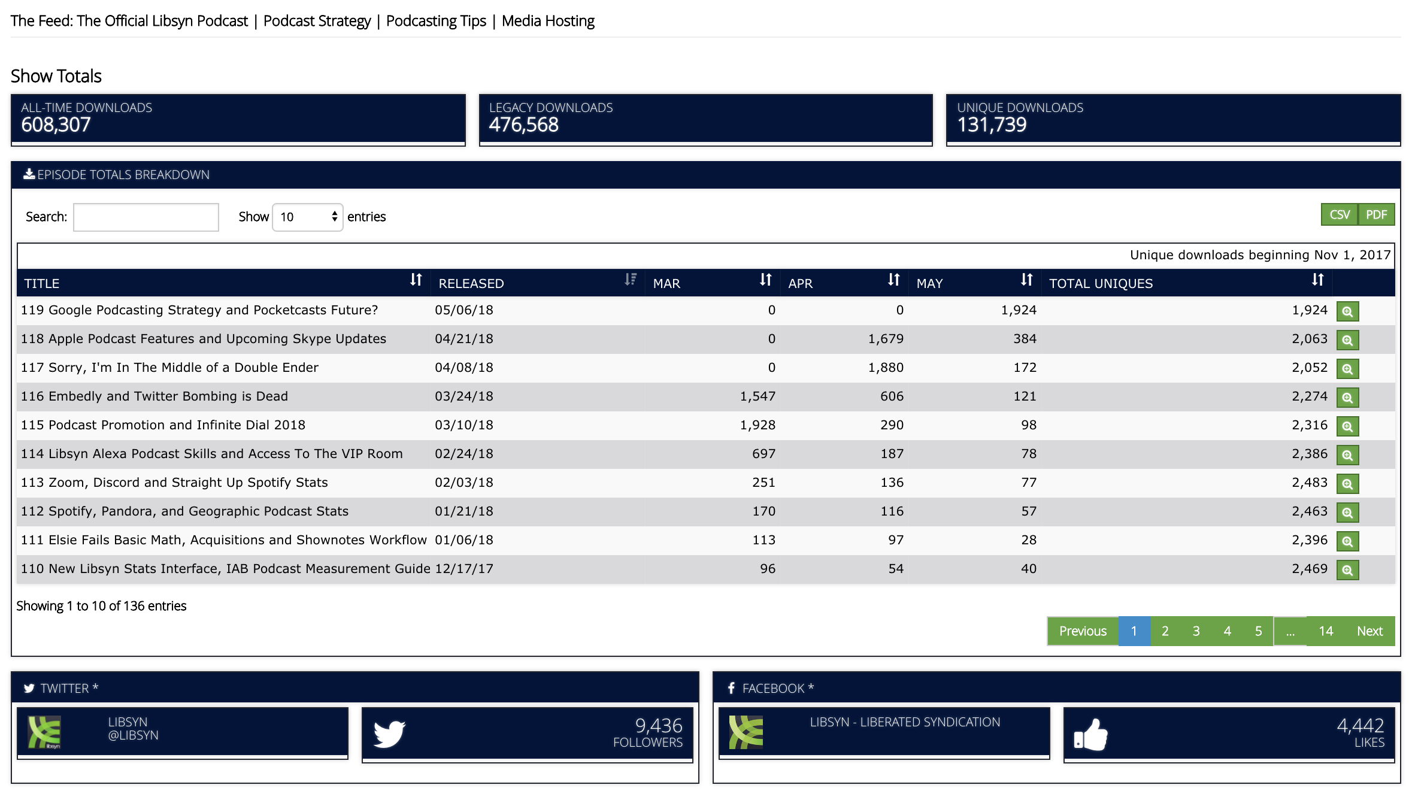Screen dimensions: 1412x794
Task: Click the Libsyn Twitter profile logo
Action: pyautogui.click(x=44, y=732)
